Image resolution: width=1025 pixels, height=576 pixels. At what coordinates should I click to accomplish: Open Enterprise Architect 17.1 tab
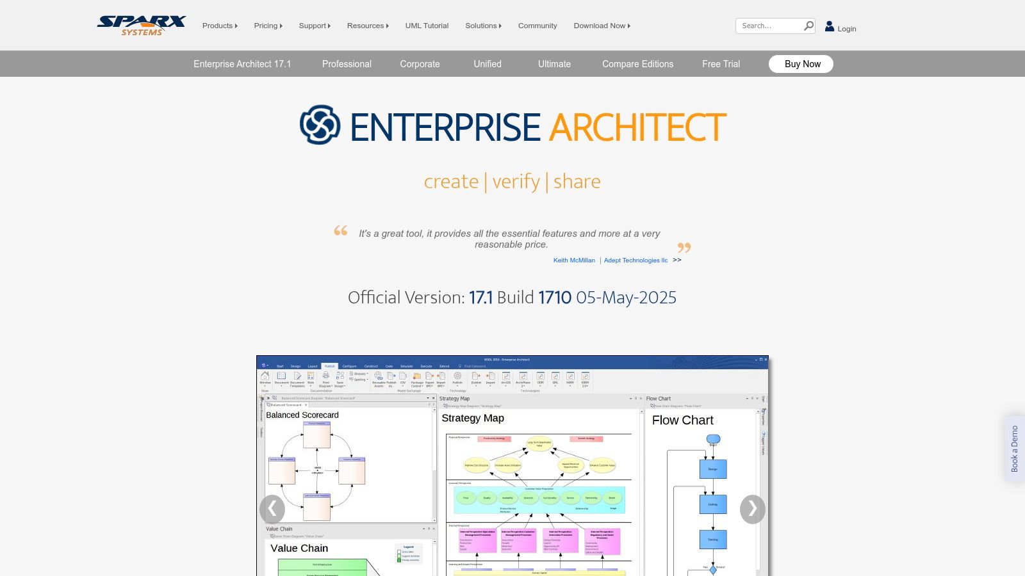242,64
